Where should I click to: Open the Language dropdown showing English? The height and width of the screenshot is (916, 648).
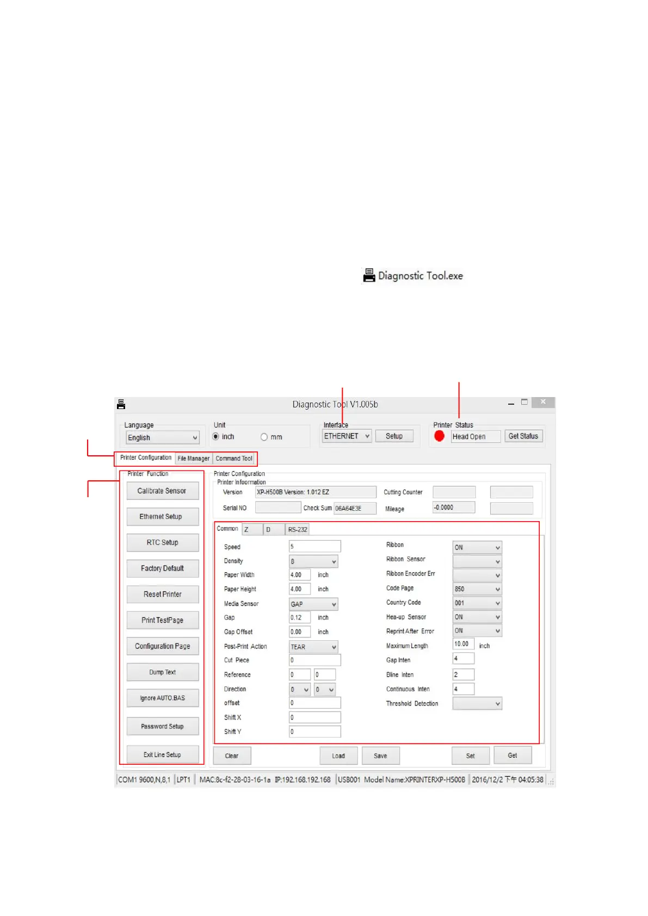coord(163,437)
